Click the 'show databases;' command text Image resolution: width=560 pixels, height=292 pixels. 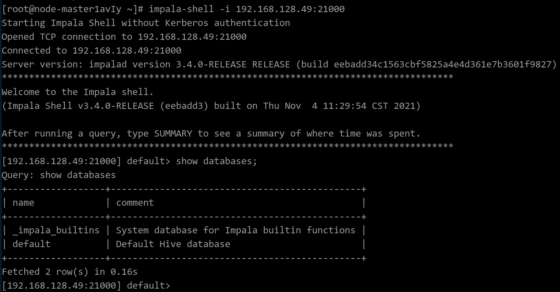pyautogui.click(x=217, y=161)
